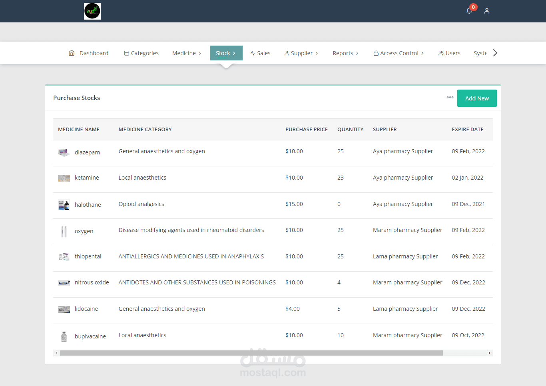The width and height of the screenshot is (546, 386).
Task: Click the Aya pharmacy logo
Action: tap(92, 11)
